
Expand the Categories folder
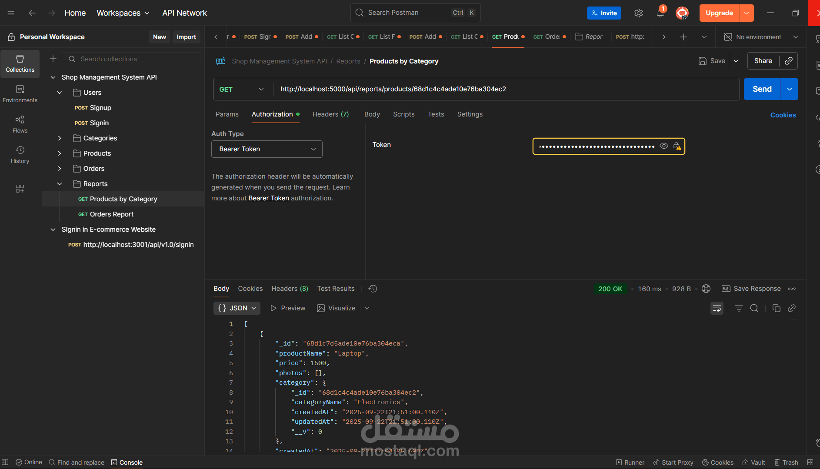[x=60, y=138]
